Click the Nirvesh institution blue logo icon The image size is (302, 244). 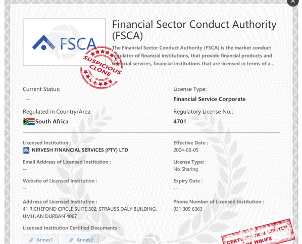coord(26,150)
